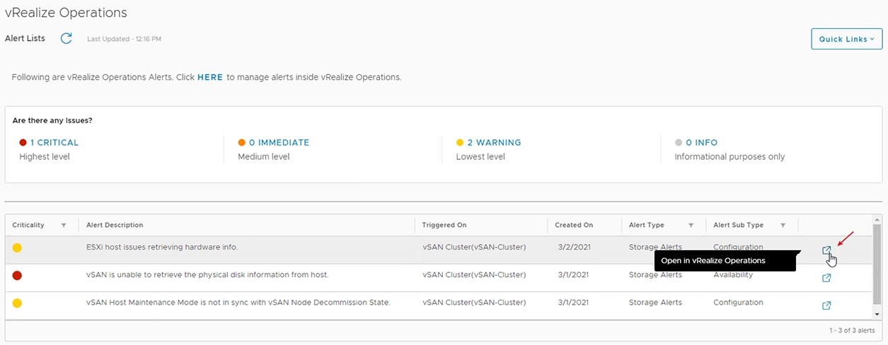
Task: Click Storage Alerts in the Maintenance Mode row
Action: coord(655,303)
